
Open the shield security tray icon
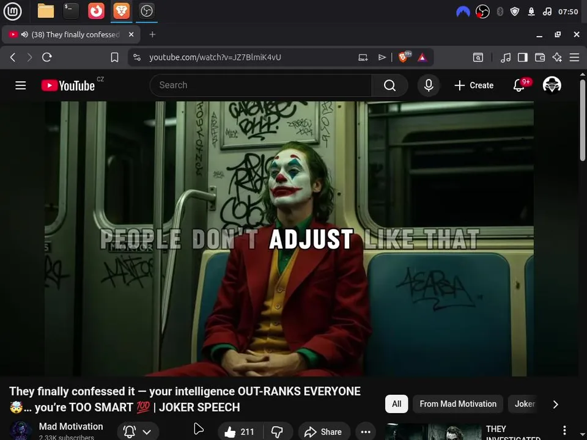515,12
